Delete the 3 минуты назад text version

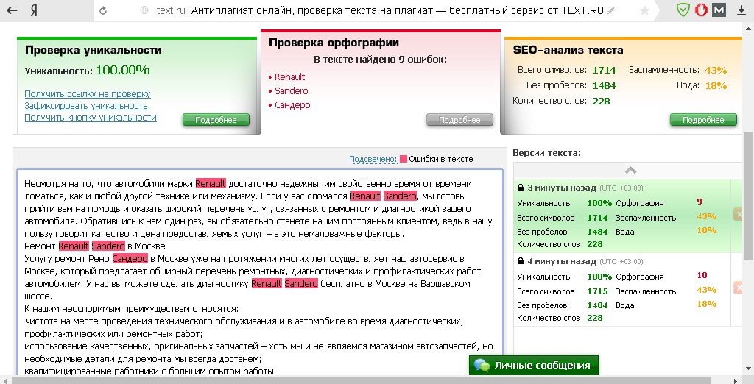pos(738,214)
